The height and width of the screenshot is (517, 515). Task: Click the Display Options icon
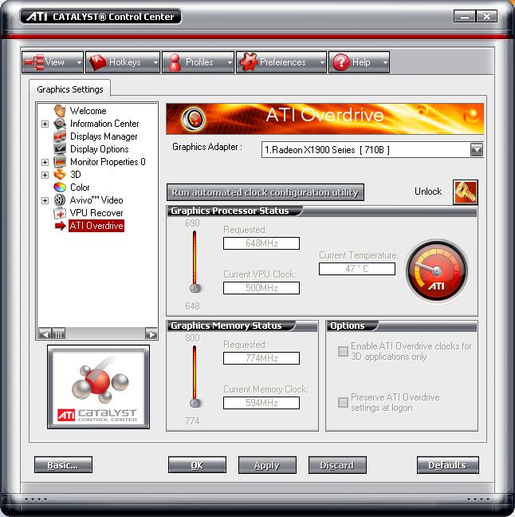click(x=60, y=149)
